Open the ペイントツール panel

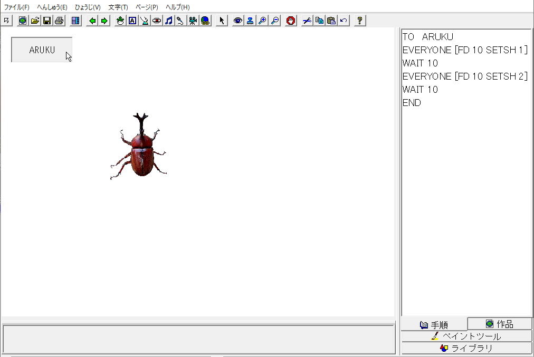(466, 336)
